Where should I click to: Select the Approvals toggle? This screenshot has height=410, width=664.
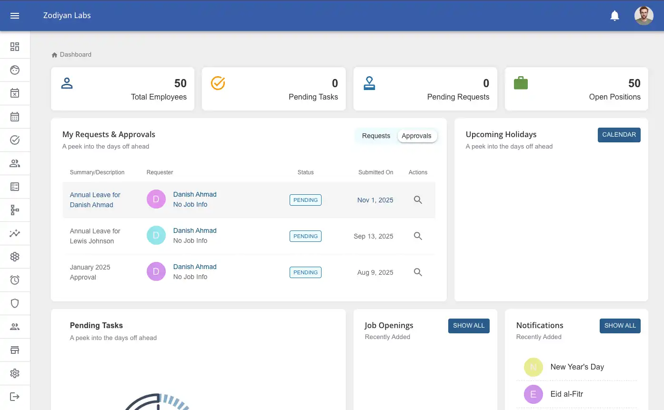click(417, 136)
